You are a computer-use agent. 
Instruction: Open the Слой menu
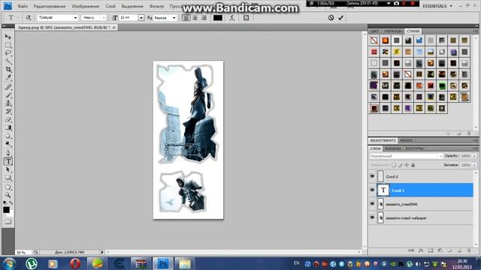[x=110, y=6]
